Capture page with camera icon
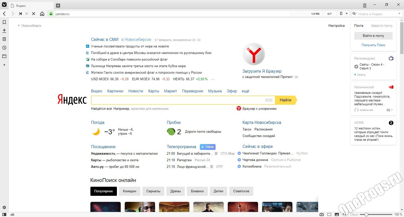The height and width of the screenshot is (217, 404). pyautogui.click(x=322, y=214)
